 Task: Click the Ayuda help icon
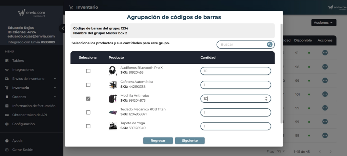7,140
